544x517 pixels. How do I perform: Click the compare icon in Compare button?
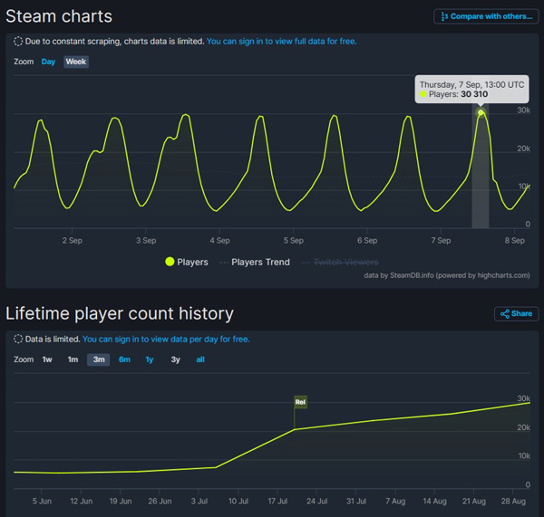pyautogui.click(x=444, y=16)
